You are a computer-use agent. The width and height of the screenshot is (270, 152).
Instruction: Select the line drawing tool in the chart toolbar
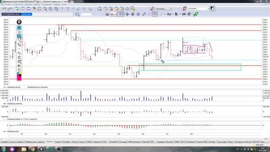[x=161, y=14]
